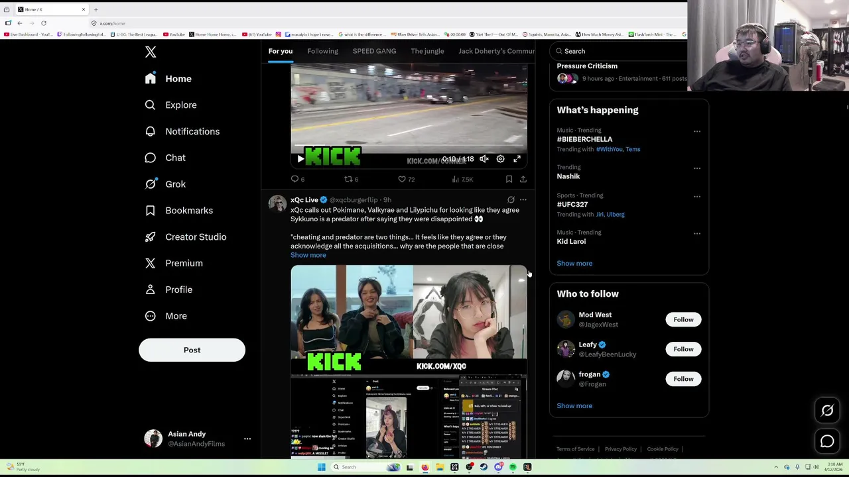Repost the post with 6 reposts

(x=351, y=179)
